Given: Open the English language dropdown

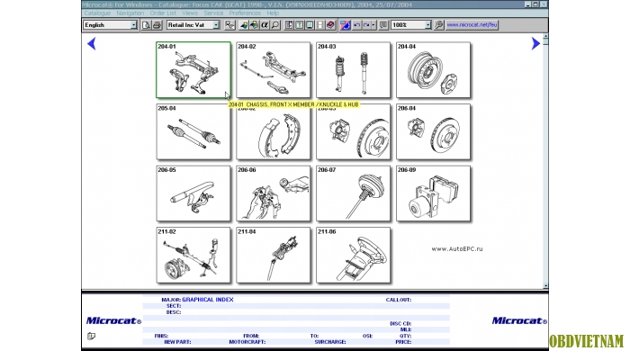Looking at the screenshot, I should (110, 25).
